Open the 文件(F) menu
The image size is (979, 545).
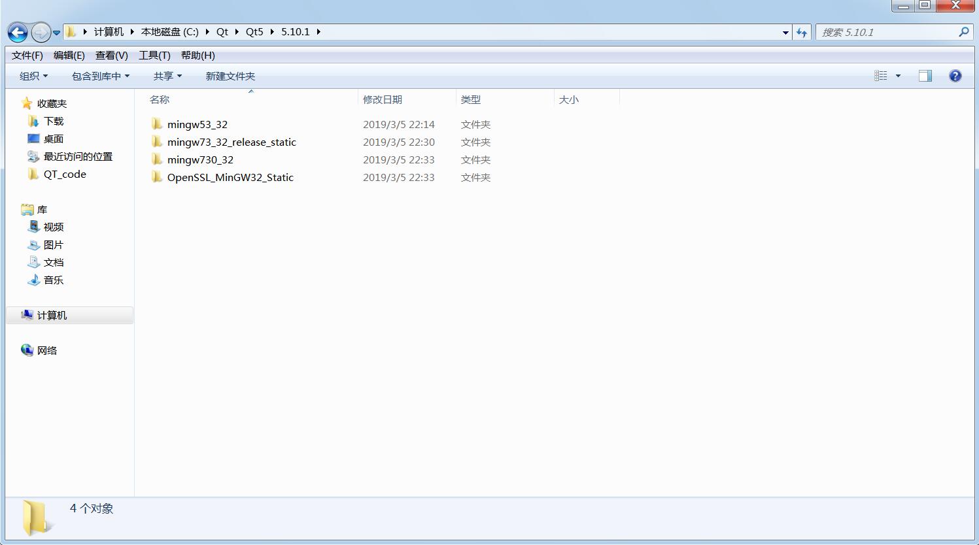pos(27,56)
